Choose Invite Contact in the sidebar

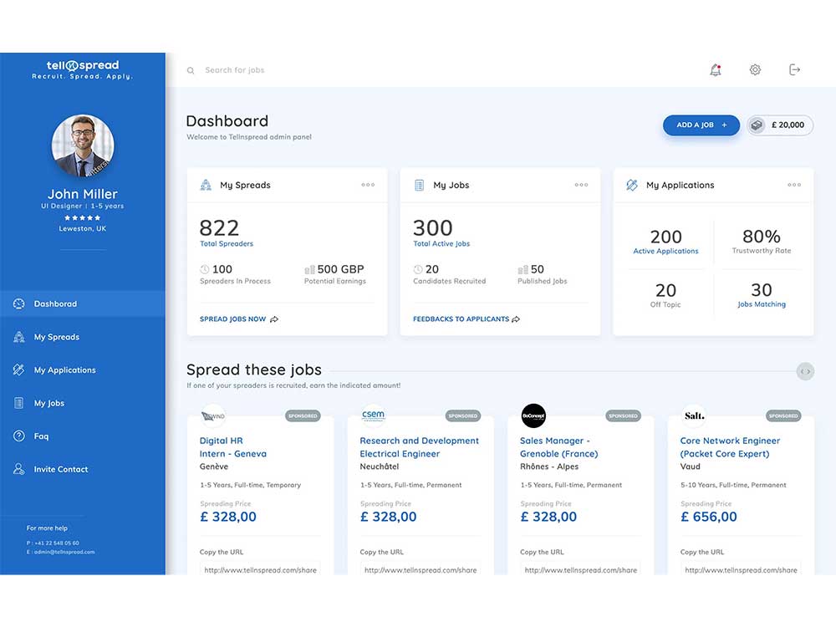coord(83,469)
